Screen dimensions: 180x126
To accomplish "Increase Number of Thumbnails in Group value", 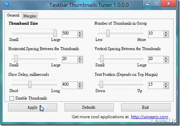I will [166, 33].
